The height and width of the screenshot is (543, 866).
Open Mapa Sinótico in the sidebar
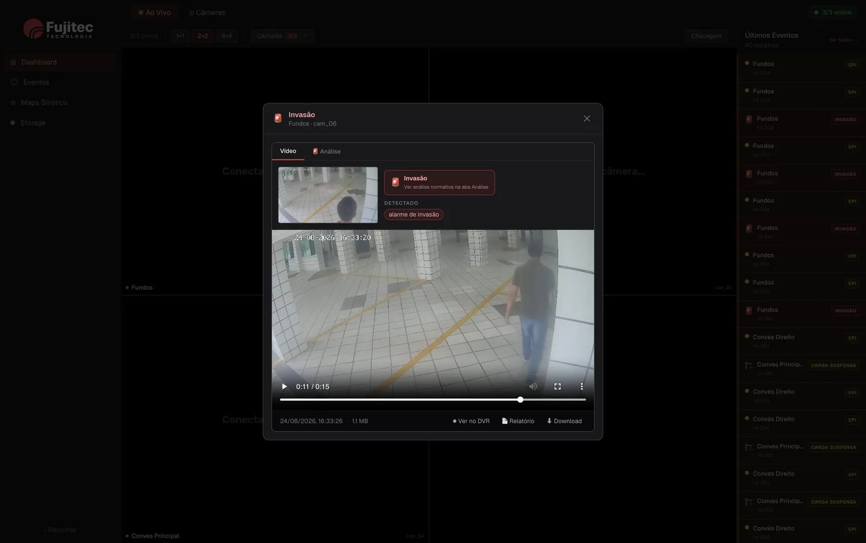tap(61, 103)
